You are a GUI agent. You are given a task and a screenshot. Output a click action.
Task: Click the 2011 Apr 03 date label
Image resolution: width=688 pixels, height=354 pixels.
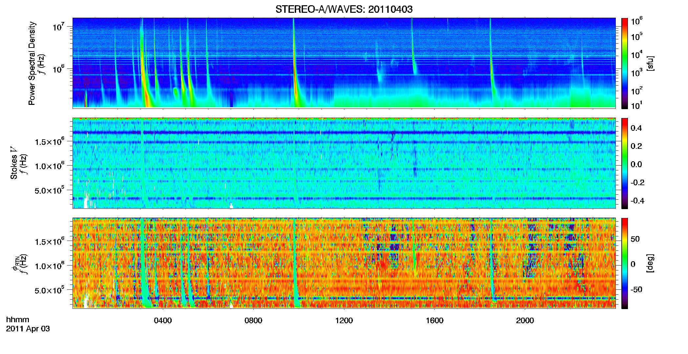click(x=28, y=329)
